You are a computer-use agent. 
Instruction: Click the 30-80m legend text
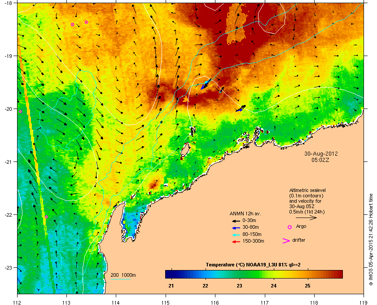point(250,227)
